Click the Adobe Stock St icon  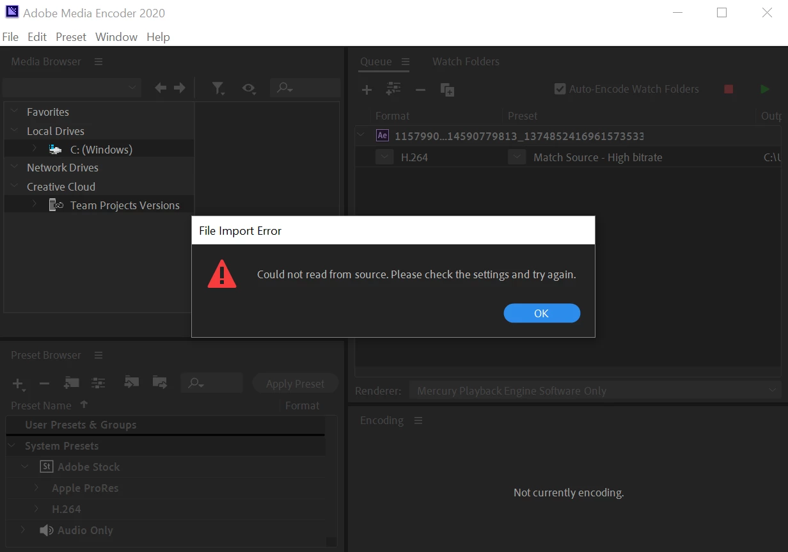46,466
